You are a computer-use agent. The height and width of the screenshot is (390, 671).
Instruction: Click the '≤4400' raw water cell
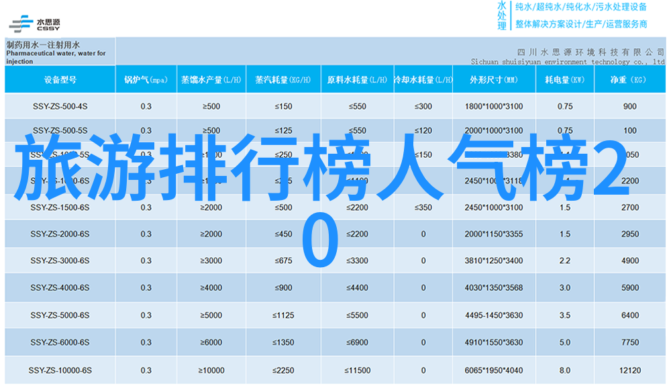pyautogui.click(x=358, y=288)
